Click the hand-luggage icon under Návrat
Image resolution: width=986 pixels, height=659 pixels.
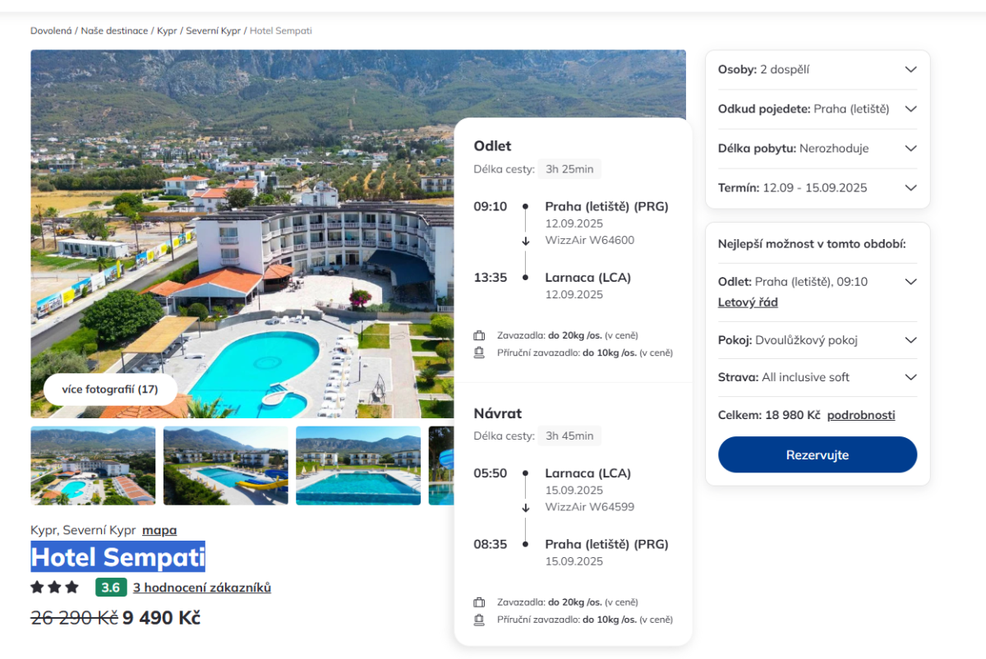click(479, 620)
